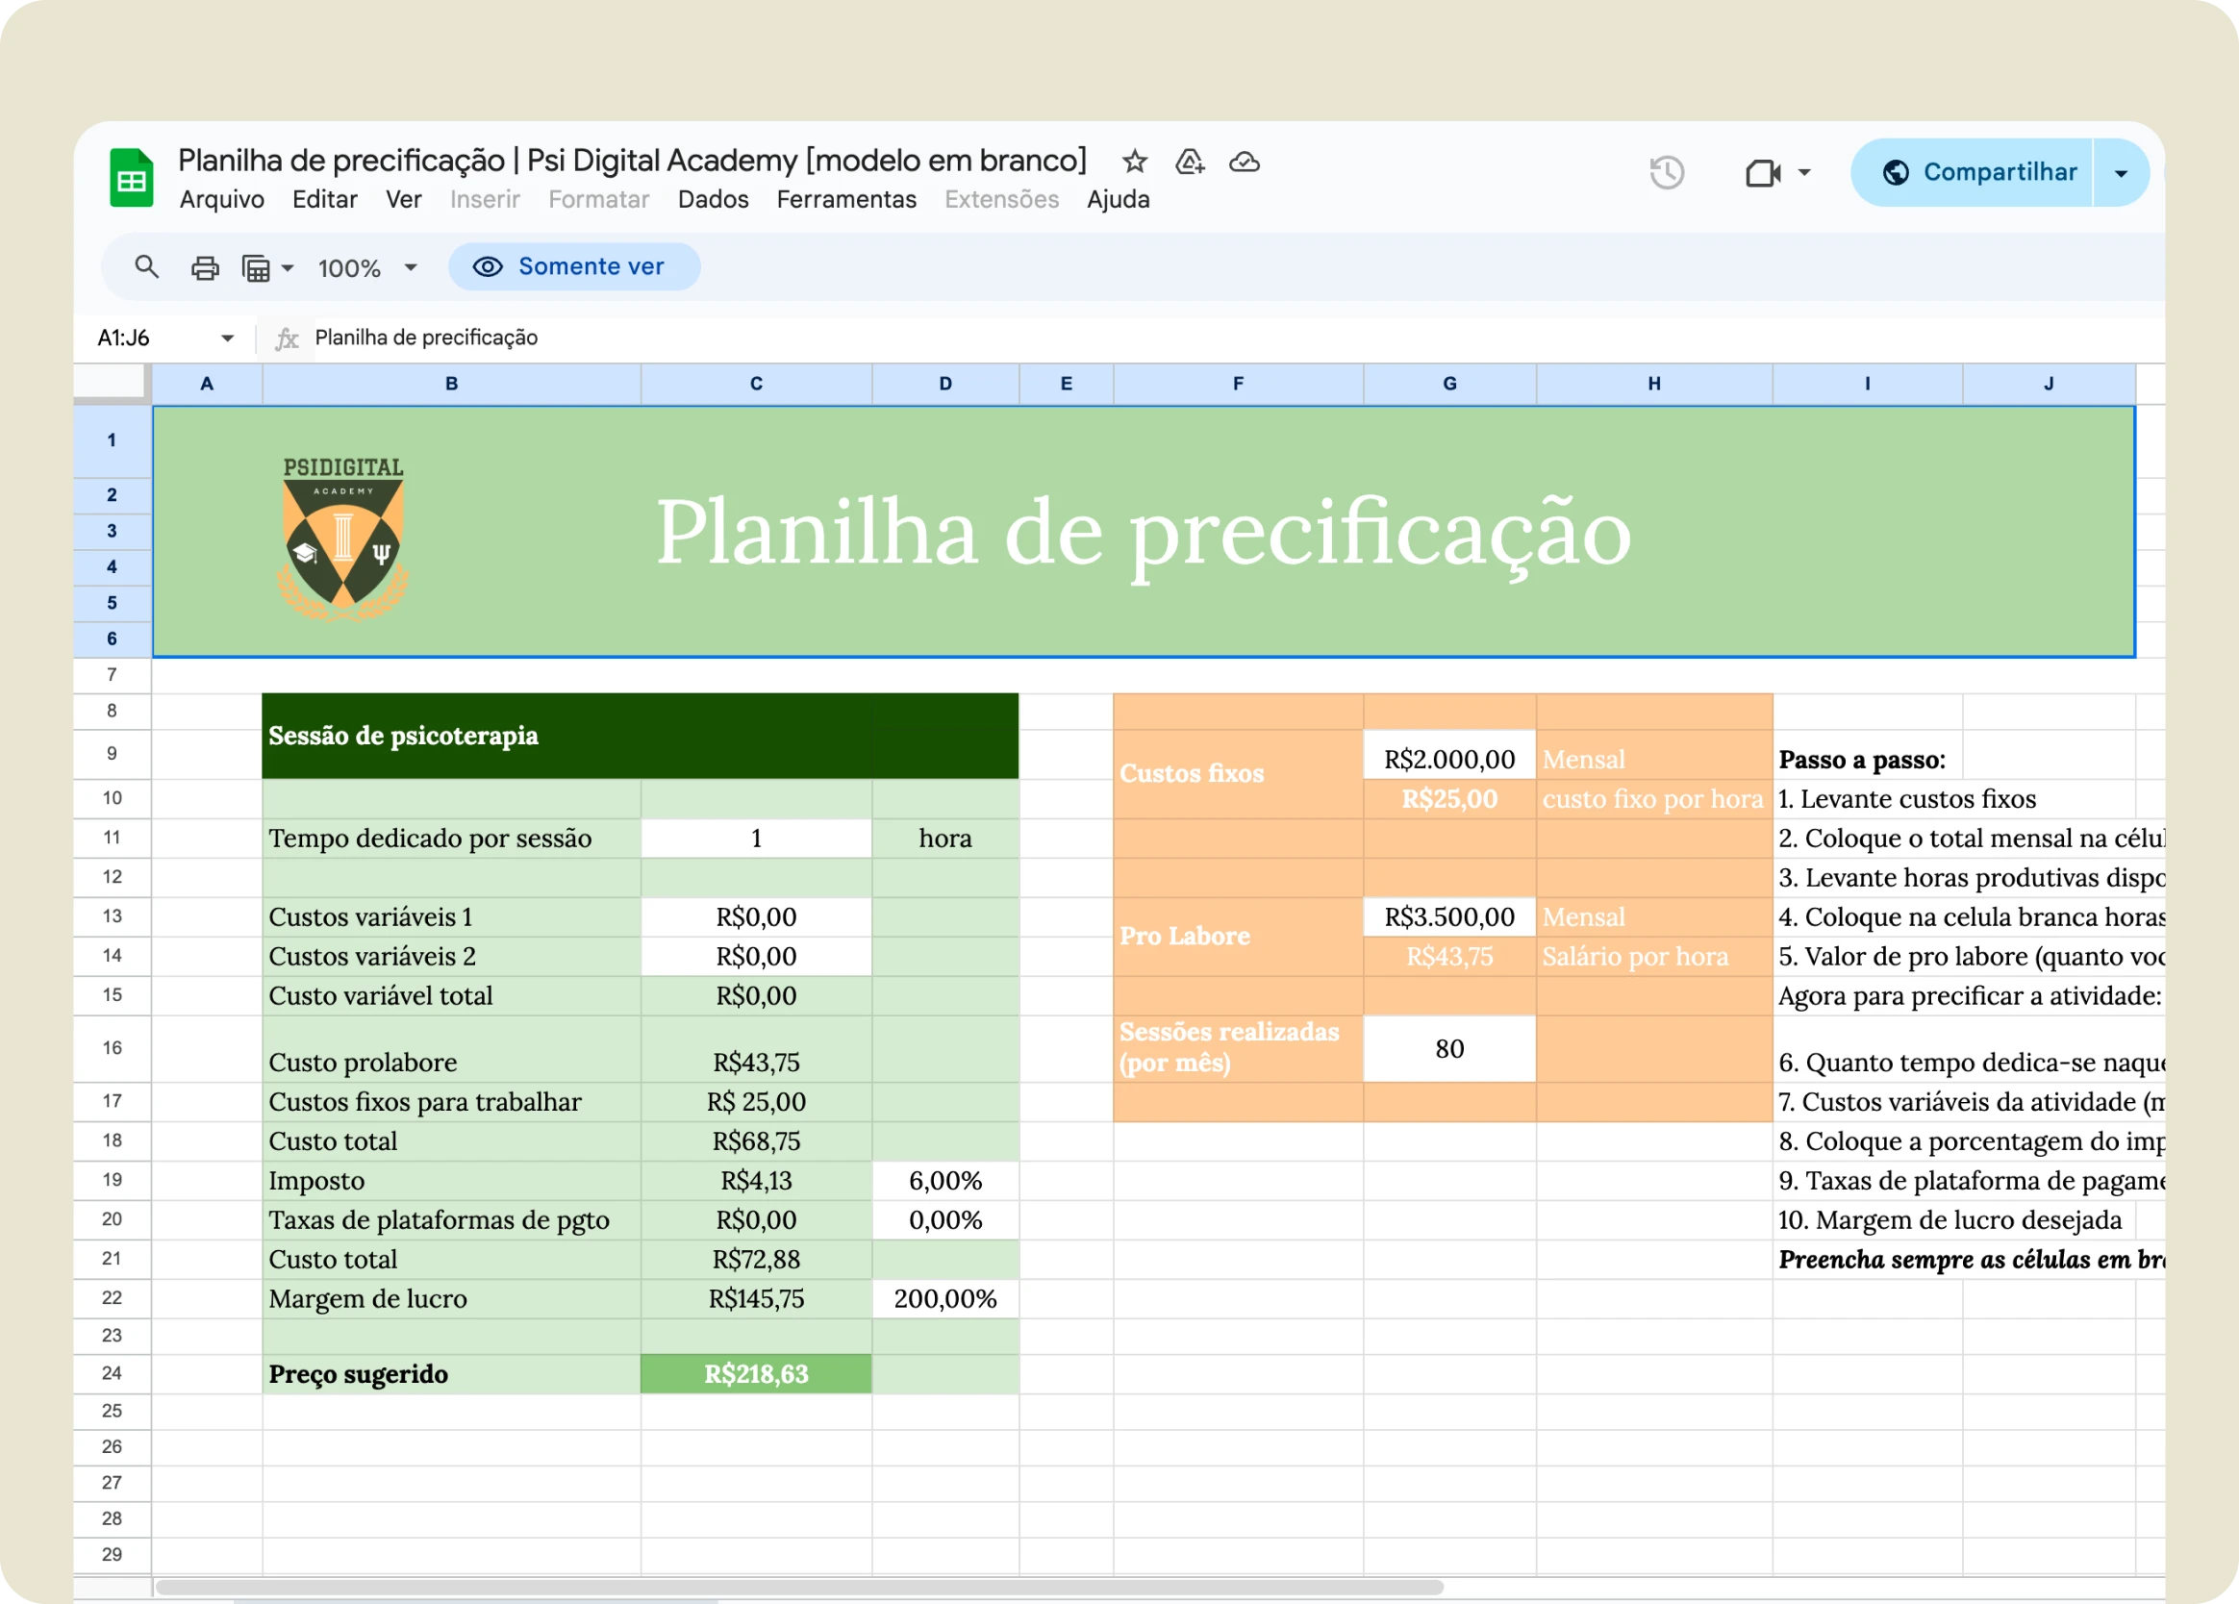The height and width of the screenshot is (1604, 2239).
Task: Add shortcut to Drive icon
Action: pyautogui.click(x=1190, y=161)
